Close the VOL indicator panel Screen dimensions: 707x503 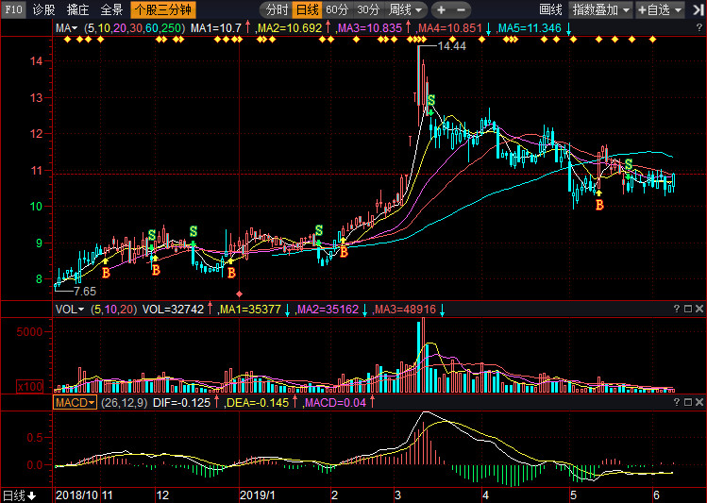click(x=699, y=310)
